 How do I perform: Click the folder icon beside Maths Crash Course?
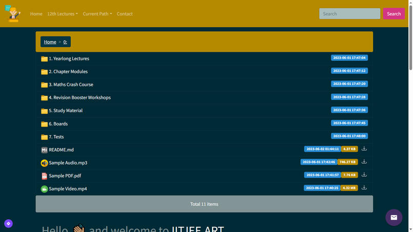[x=44, y=85]
